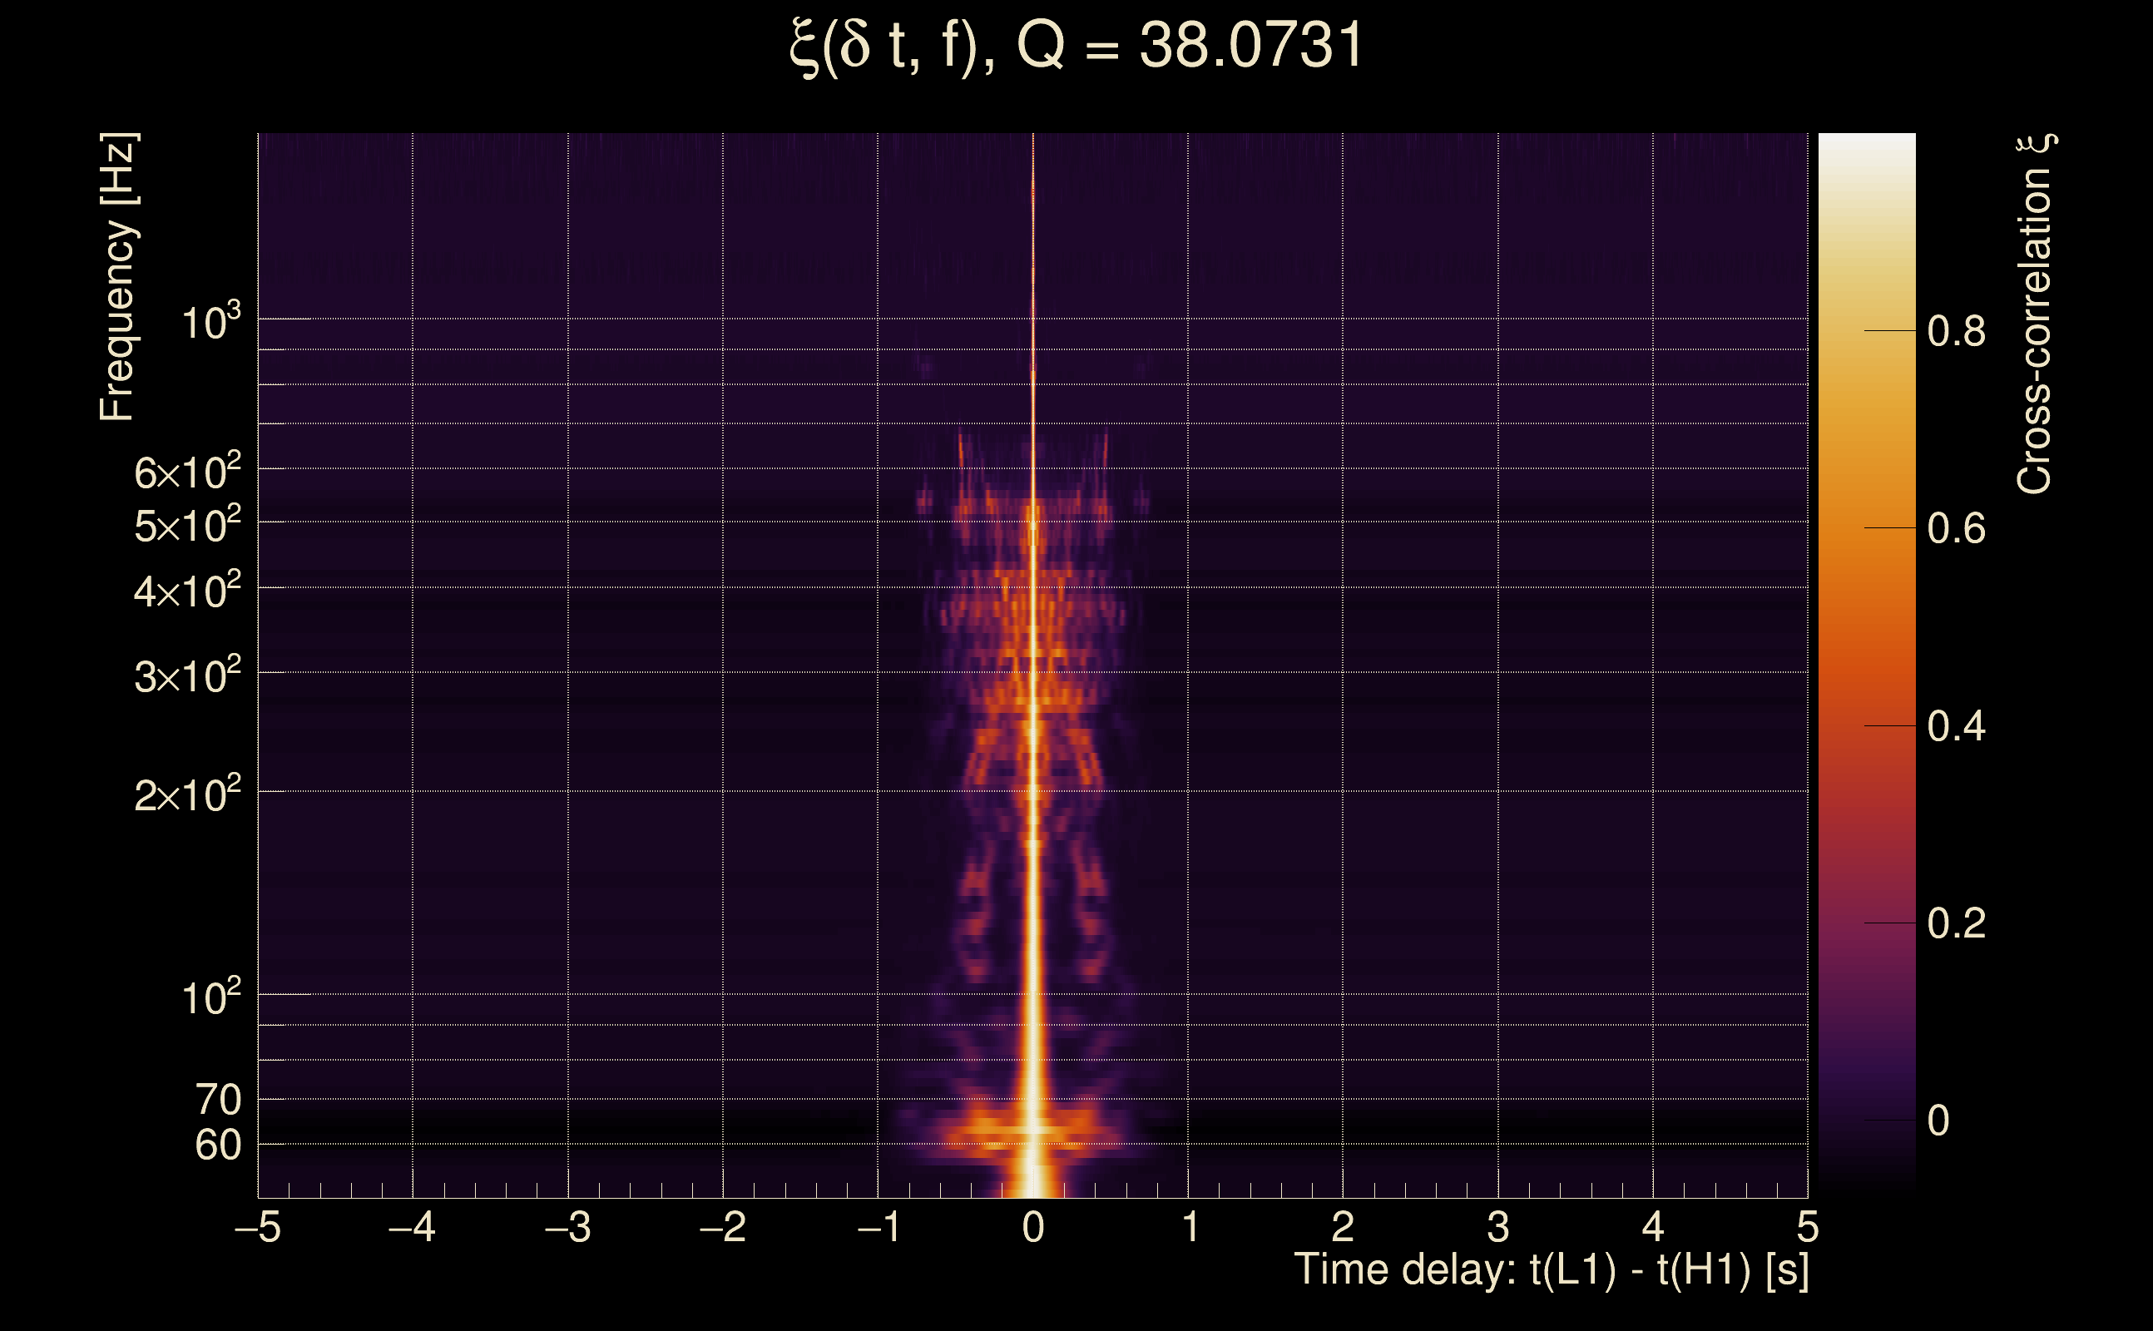Click the bright 60 Hz correlation peak at zero delay

[1033, 1131]
